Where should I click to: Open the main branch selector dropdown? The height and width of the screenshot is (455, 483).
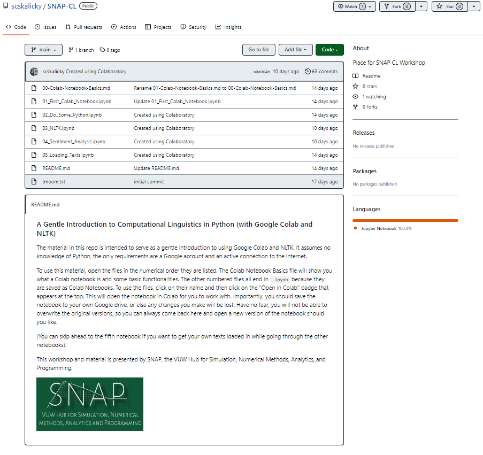click(x=43, y=50)
